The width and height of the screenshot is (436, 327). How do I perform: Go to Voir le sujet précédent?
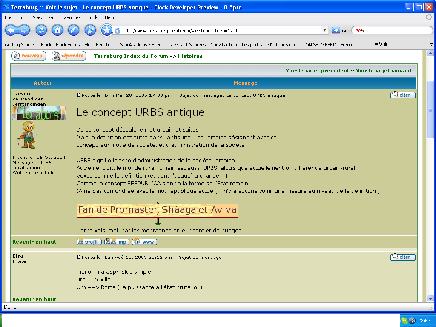coord(317,71)
